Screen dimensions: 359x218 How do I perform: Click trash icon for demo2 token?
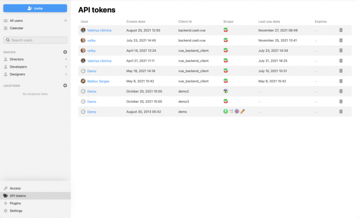tap(341, 91)
